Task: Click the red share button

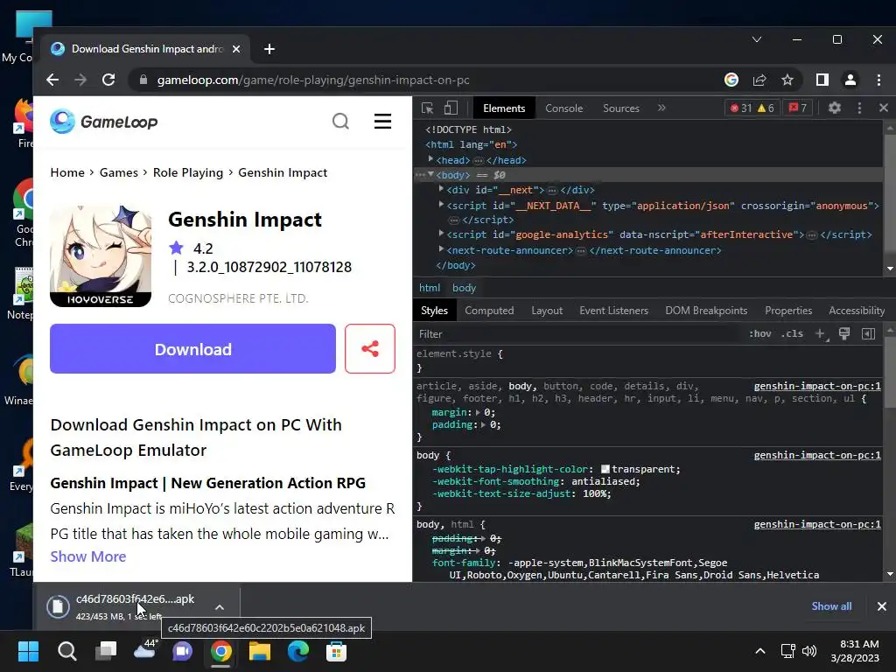Action: point(370,349)
